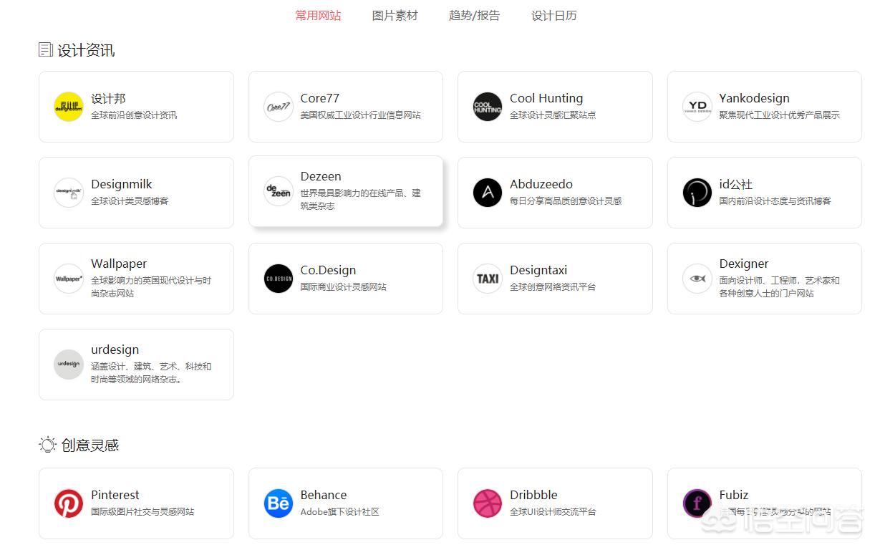Click the Cool Hunting round logo
This screenshot has height=550, width=880.
[x=488, y=107]
